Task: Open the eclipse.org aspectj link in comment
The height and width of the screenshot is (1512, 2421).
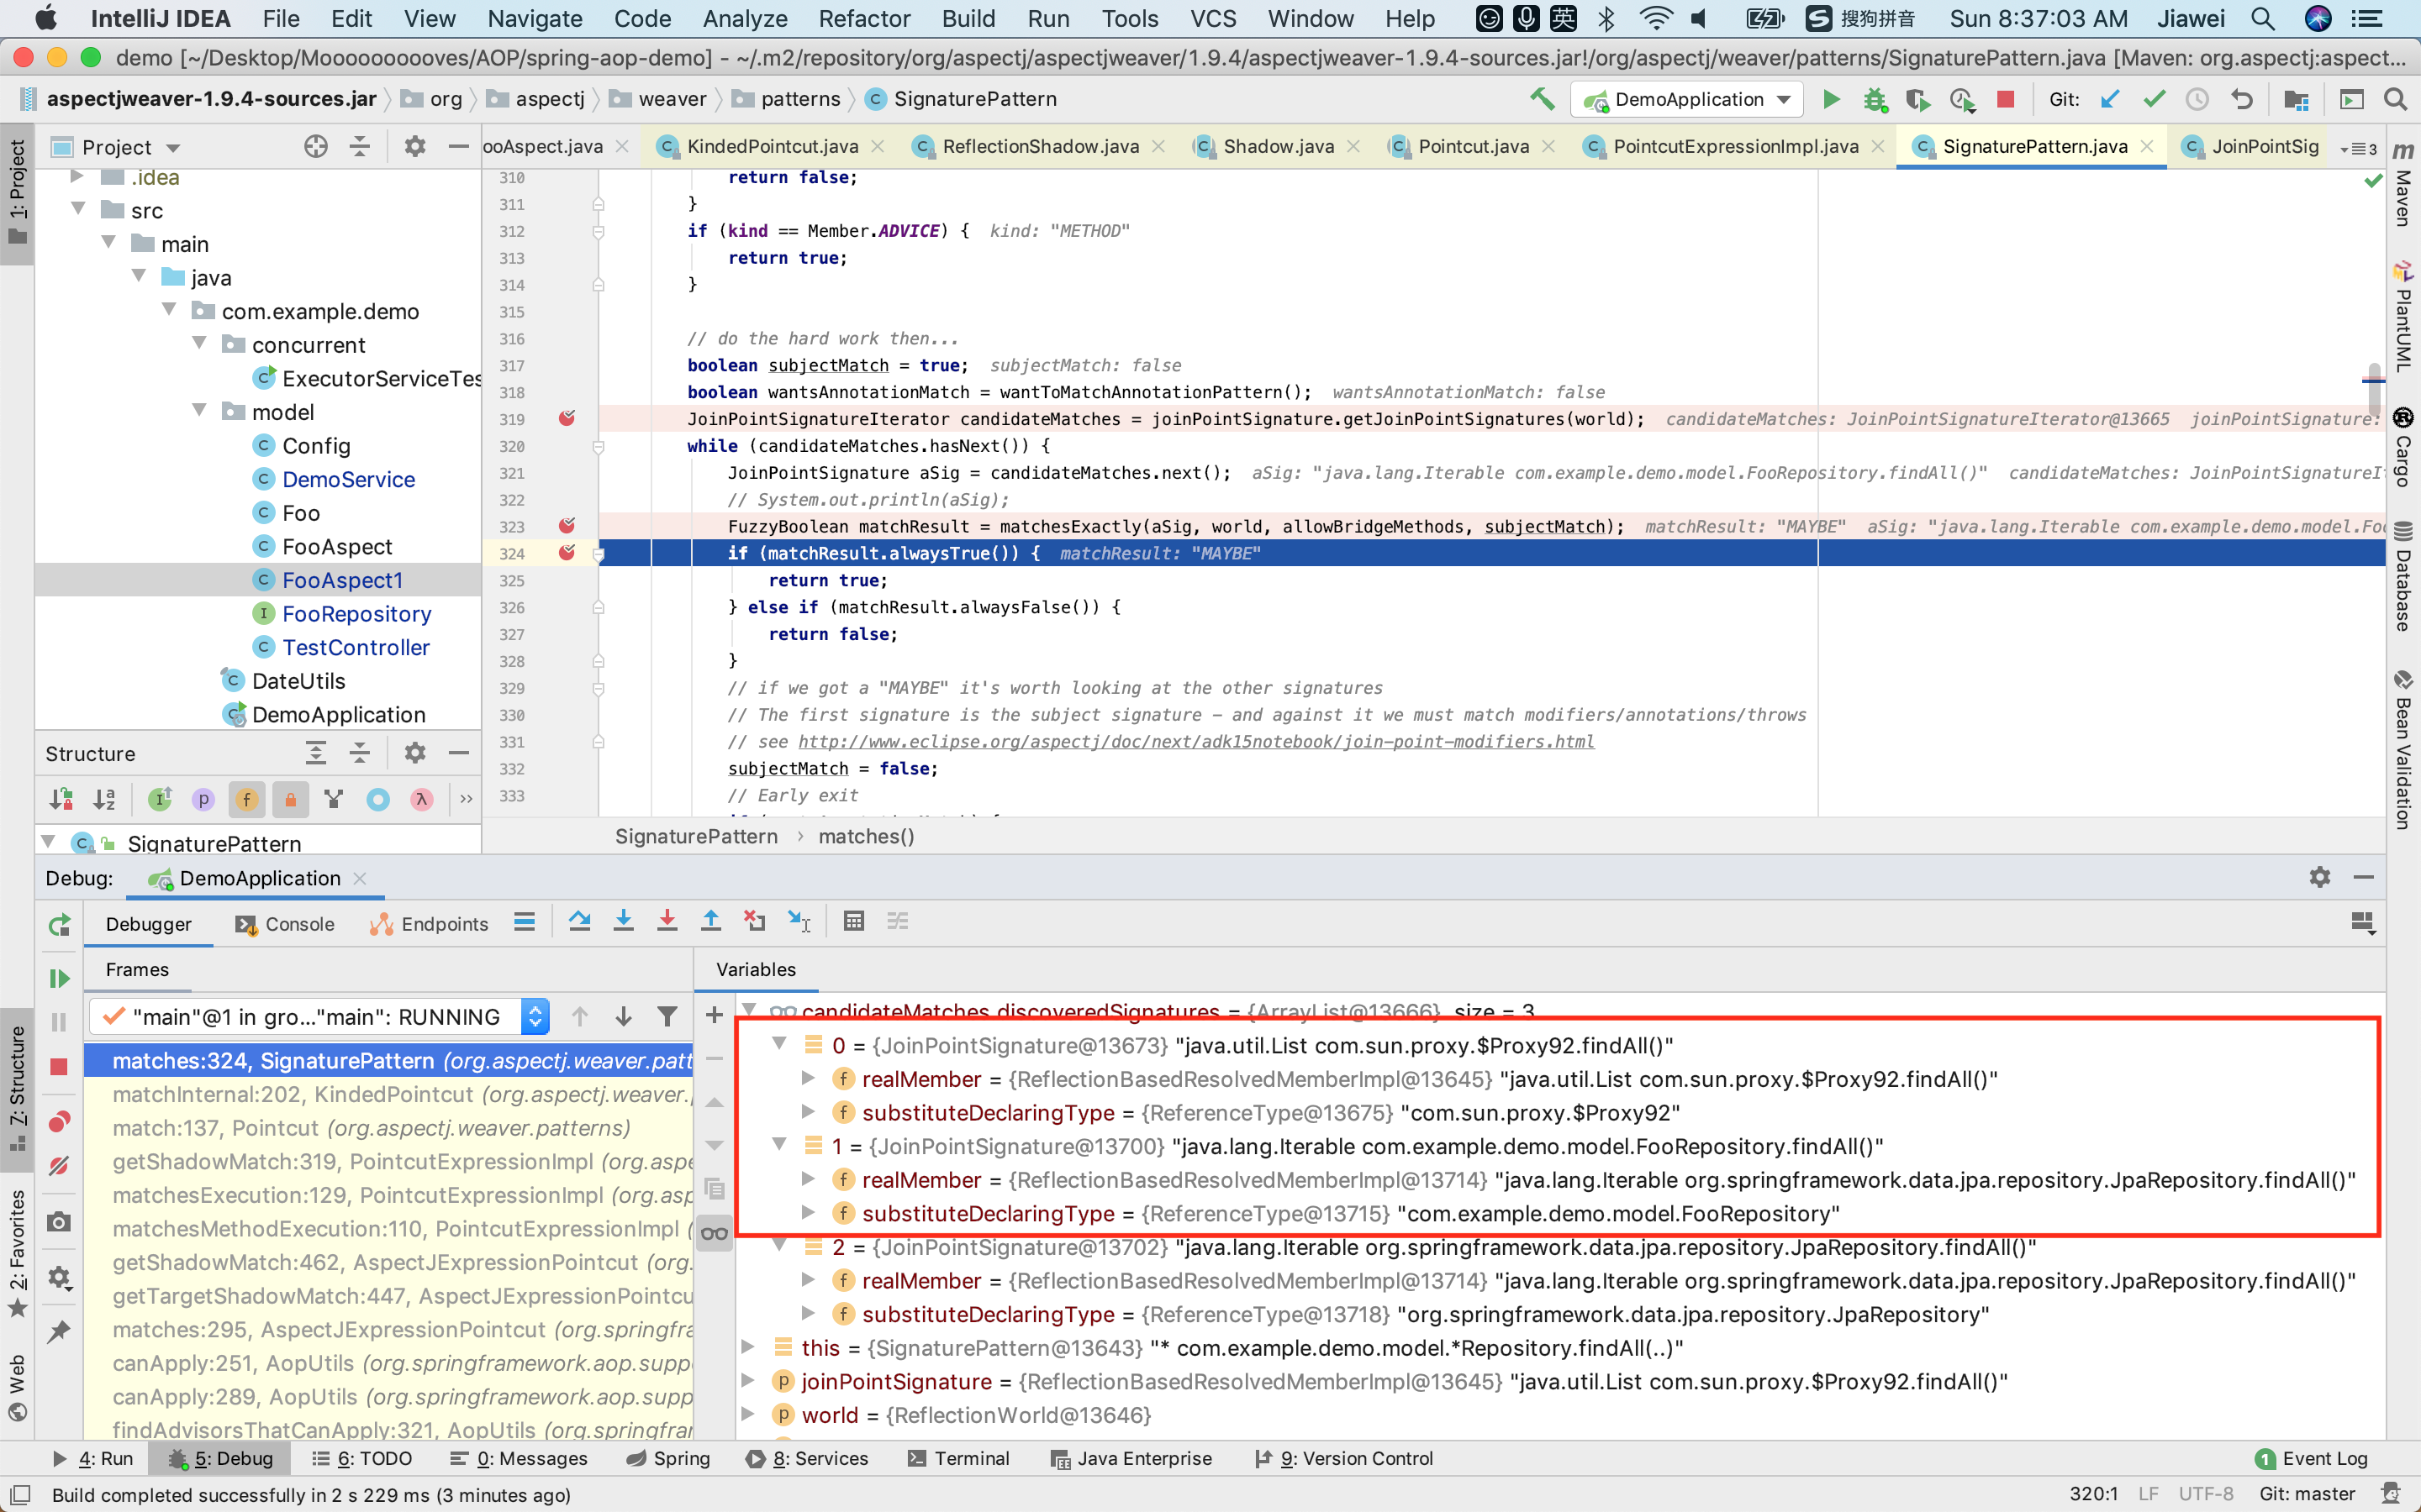Action: tap(1195, 741)
